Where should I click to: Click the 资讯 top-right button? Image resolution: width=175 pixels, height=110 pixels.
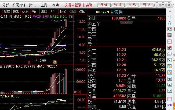coord(118,5)
